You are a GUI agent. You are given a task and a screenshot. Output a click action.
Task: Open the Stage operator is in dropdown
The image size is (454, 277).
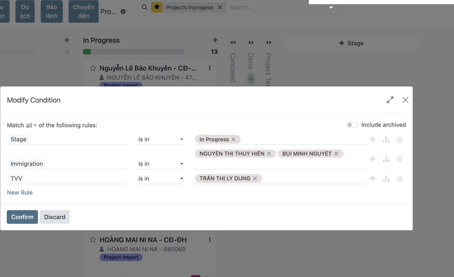pyautogui.click(x=160, y=139)
